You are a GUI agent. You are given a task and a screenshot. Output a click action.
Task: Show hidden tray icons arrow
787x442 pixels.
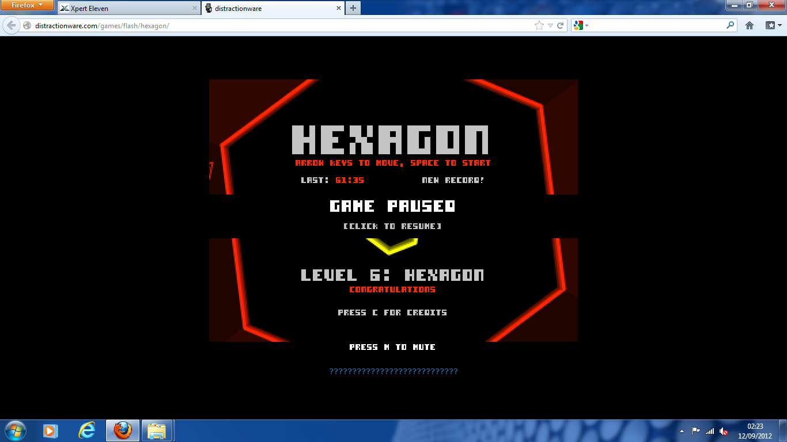click(x=682, y=431)
